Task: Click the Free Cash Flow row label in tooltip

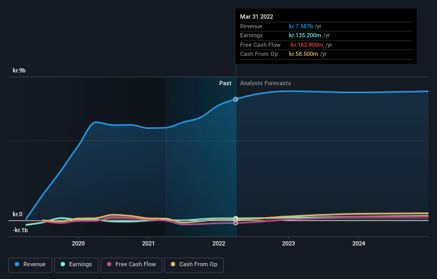Action: [x=260, y=45]
